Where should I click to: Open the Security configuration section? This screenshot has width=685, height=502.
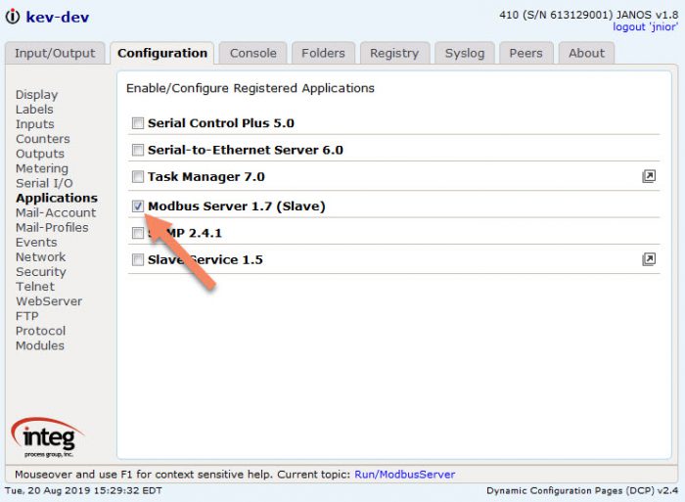[x=41, y=272]
